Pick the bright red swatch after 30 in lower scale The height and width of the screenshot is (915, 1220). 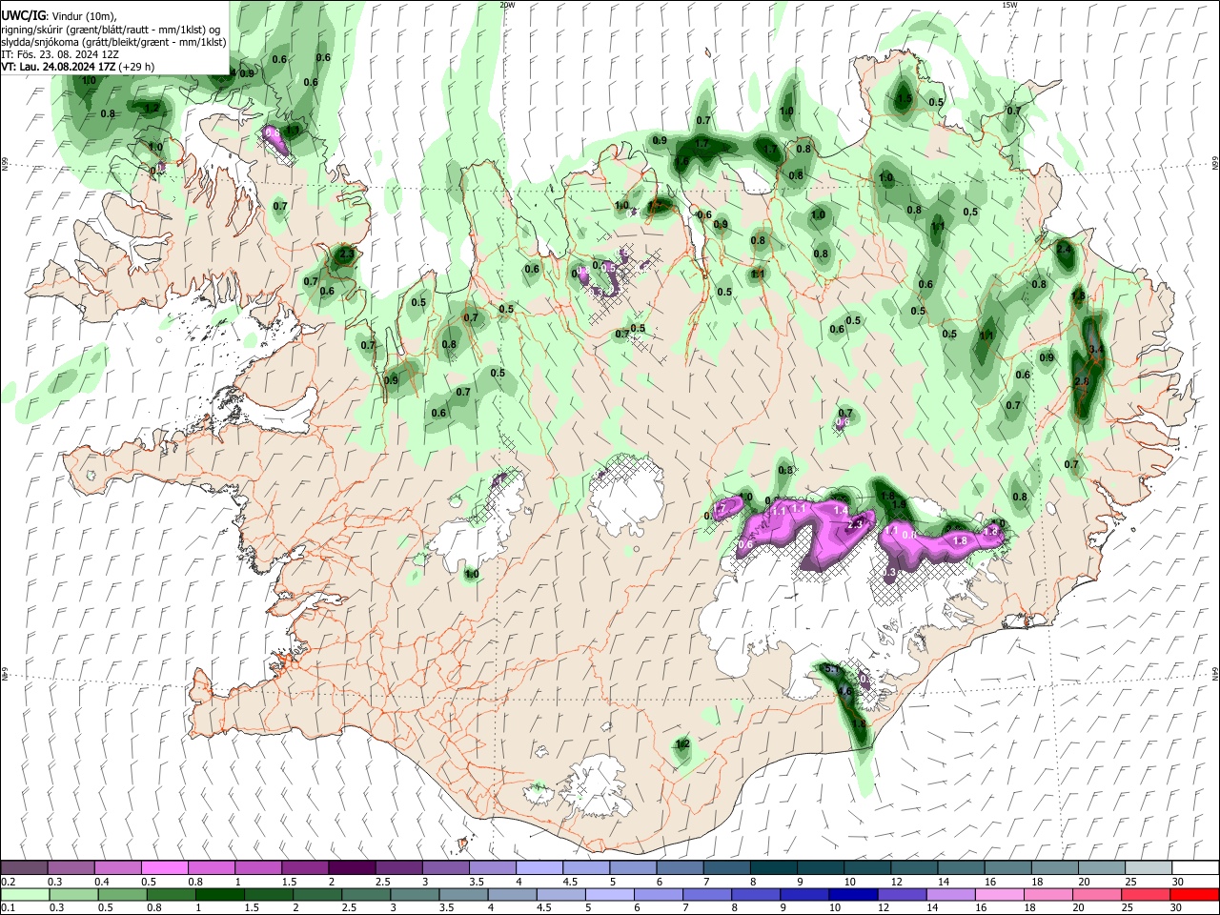[x=1194, y=895]
